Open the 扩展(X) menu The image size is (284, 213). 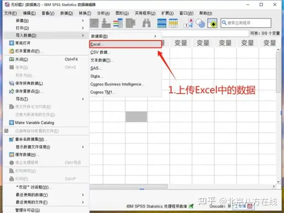click(x=167, y=13)
